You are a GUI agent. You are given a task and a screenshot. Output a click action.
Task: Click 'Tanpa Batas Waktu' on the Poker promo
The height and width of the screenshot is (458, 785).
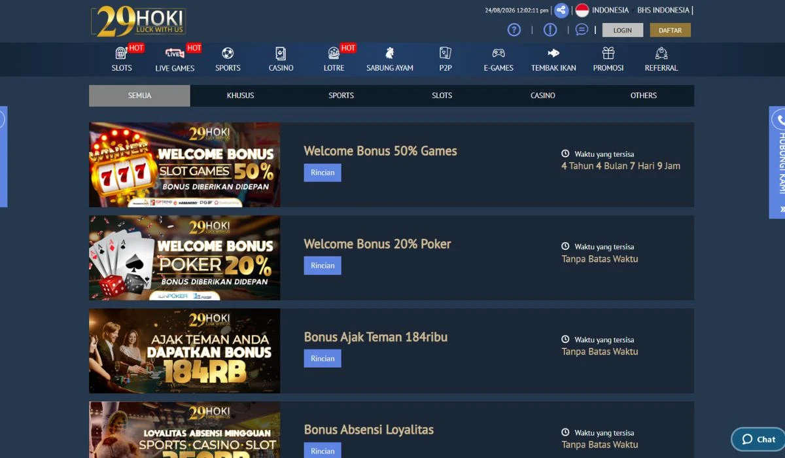coord(600,259)
